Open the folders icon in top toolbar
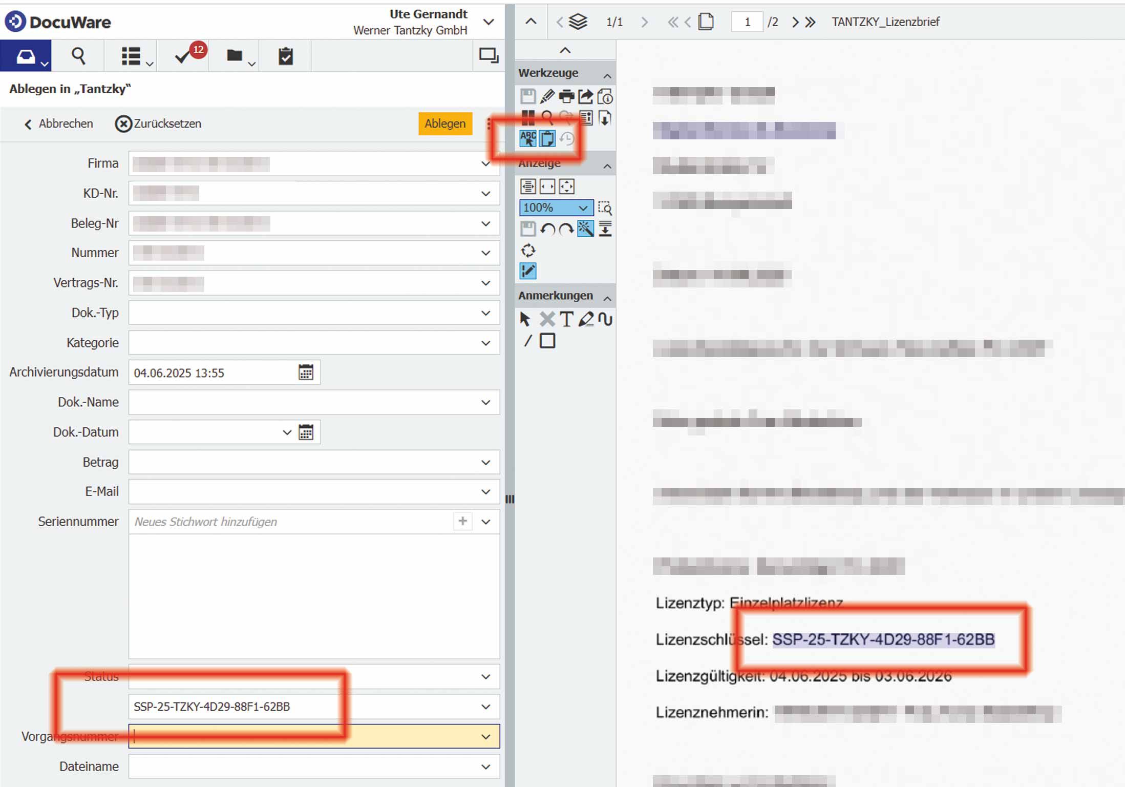Screen dimensions: 1125x787 (235, 55)
